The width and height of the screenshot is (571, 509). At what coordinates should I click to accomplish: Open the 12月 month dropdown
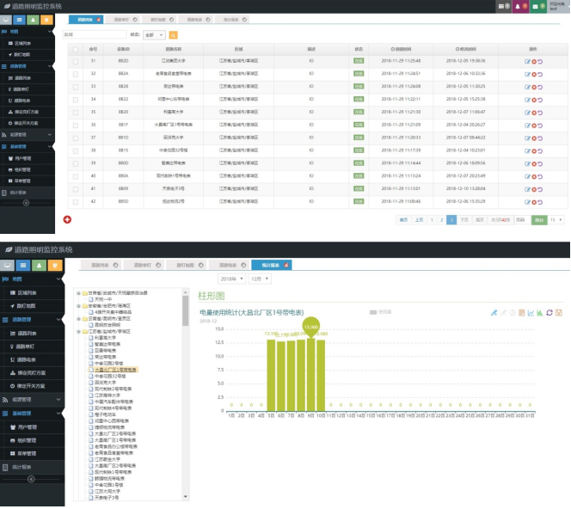pyautogui.click(x=261, y=279)
